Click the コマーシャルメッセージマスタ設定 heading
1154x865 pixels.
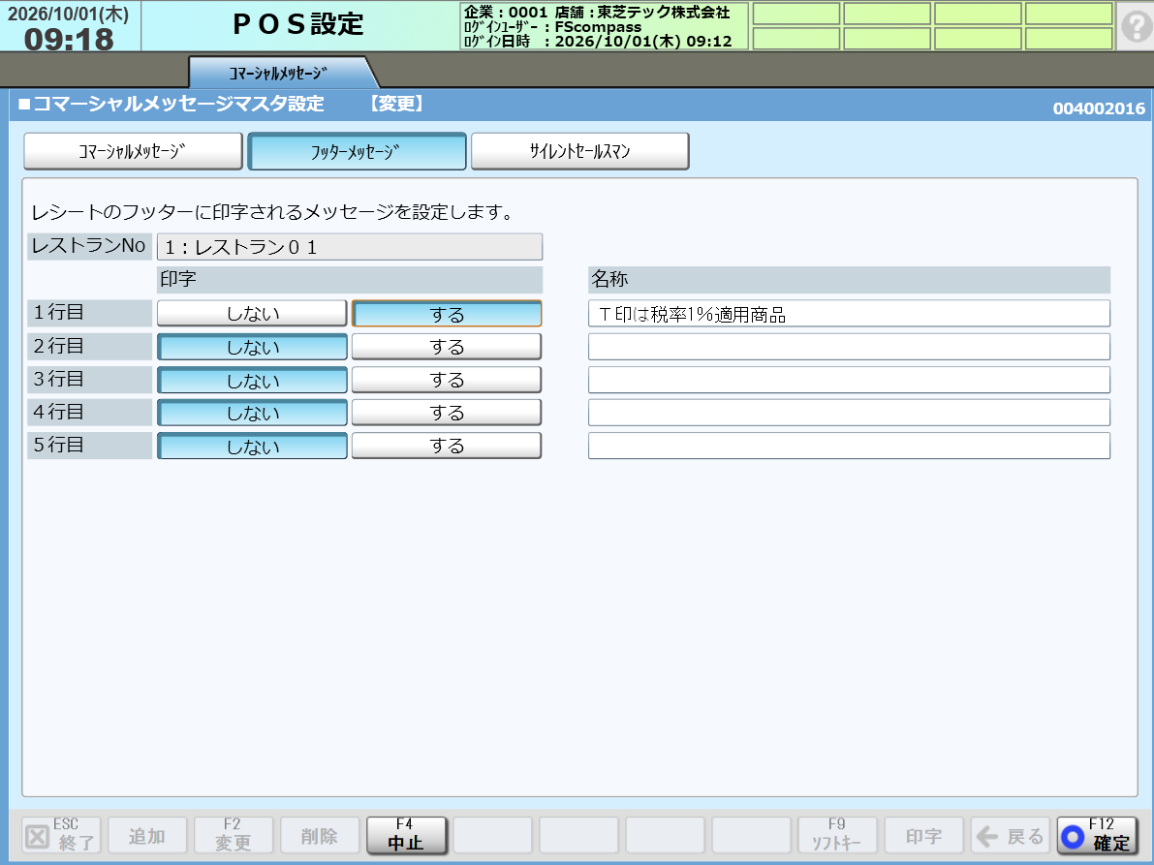tap(178, 104)
